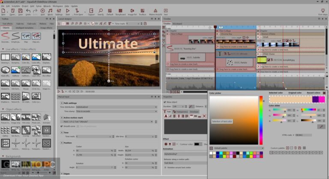
Task: Open the Developer tab in Properties
Action: tap(194, 112)
